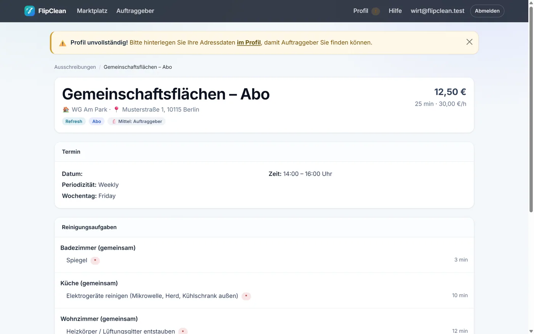Click the required star badge next to Spiegel
Viewport: 534px width, 334px height.
(x=95, y=260)
